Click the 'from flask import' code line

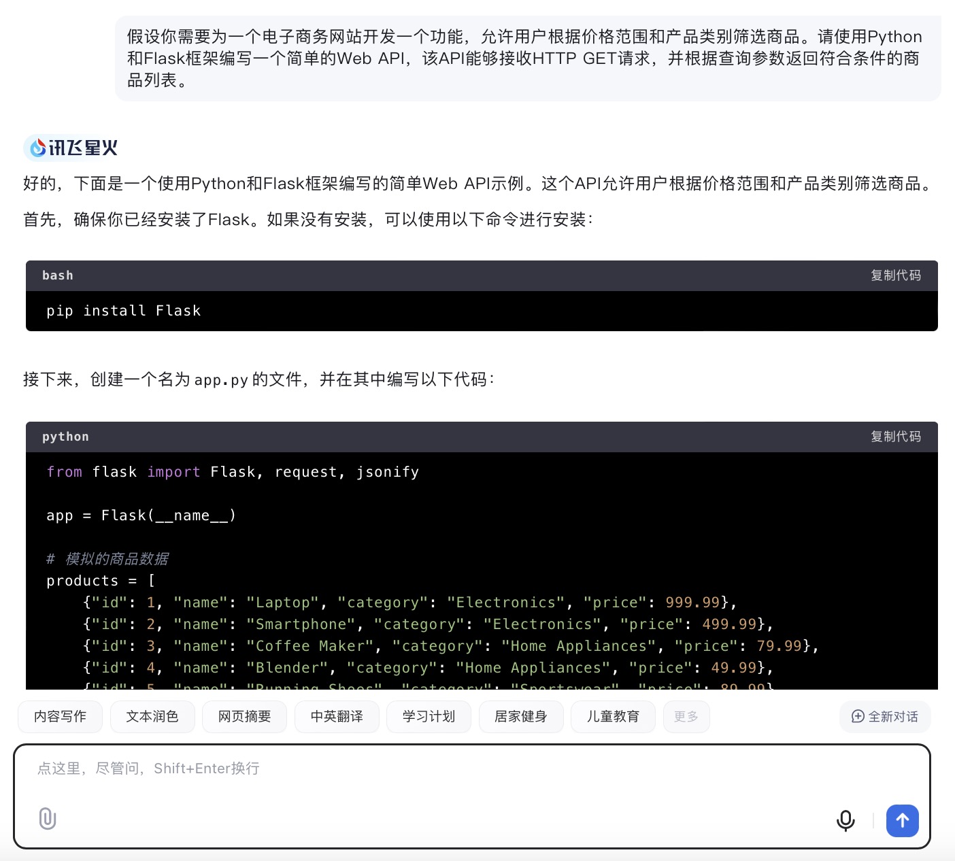click(233, 472)
